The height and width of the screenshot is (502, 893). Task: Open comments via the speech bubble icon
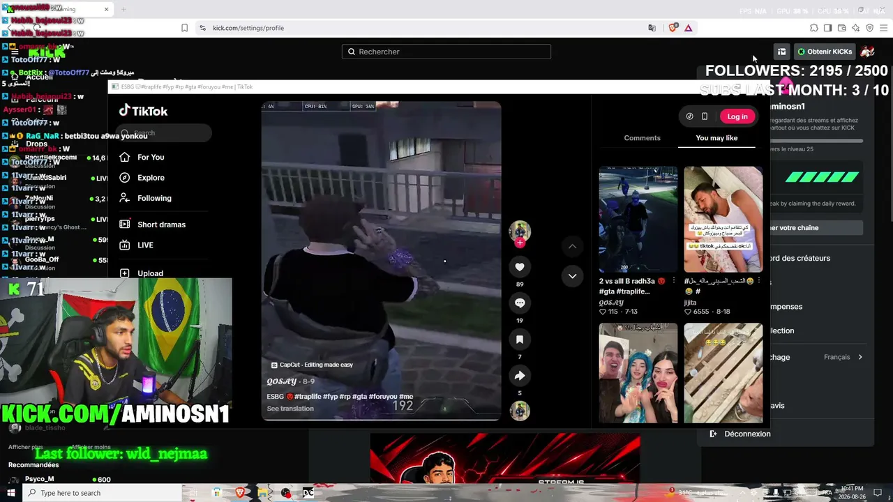[x=520, y=303]
